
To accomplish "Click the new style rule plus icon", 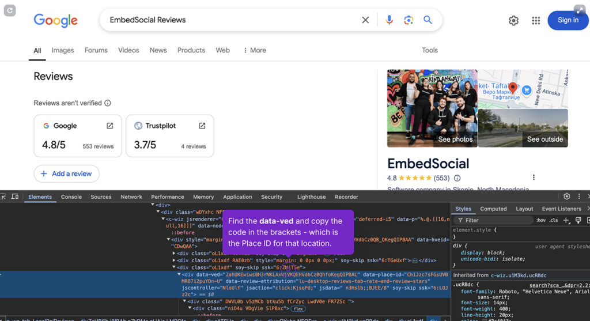I will (x=566, y=220).
